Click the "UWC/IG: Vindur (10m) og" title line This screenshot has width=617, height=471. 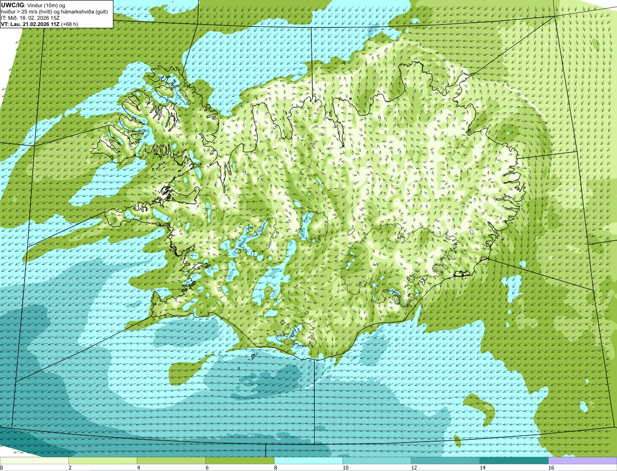(x=33, y=5)
